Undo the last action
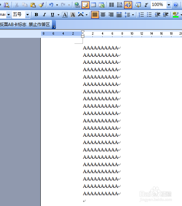Screen dimensions: 182x206 [x=51, y=5]
